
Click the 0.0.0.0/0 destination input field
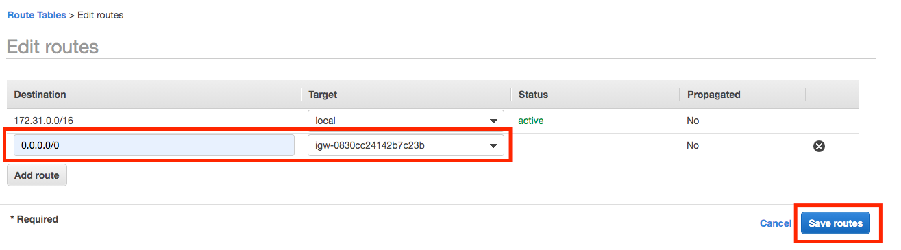[x=154, y=145]
